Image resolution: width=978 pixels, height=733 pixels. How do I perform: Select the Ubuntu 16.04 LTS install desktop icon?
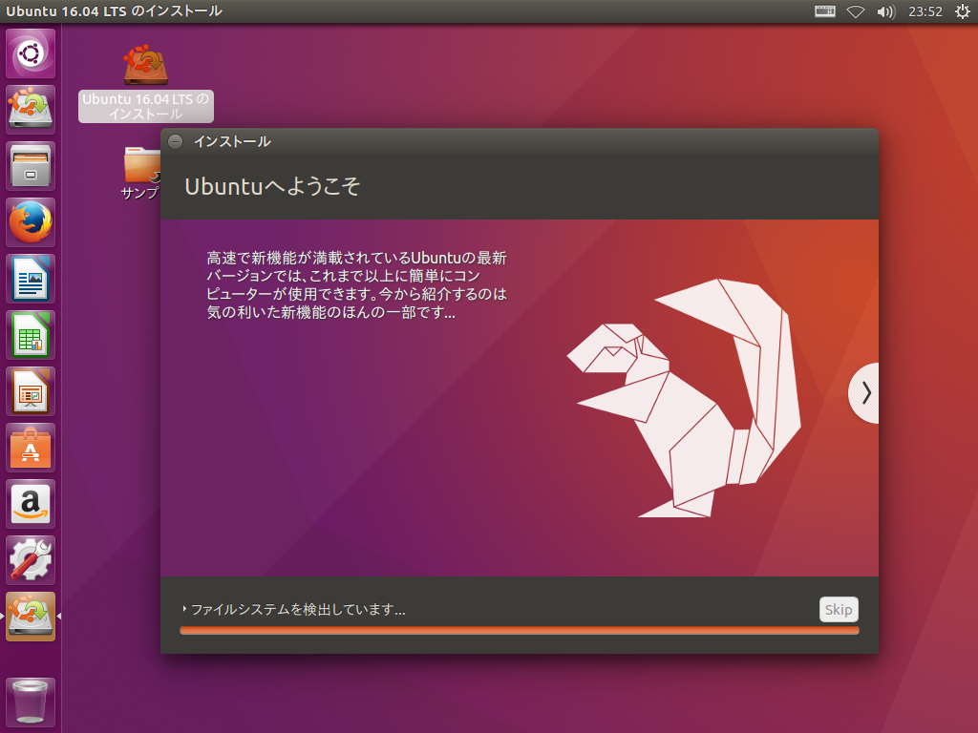pos(146,83)
